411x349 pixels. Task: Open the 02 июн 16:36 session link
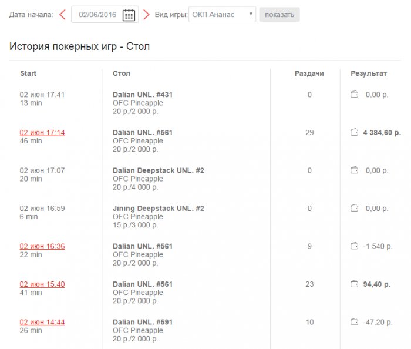coord(42,246)
